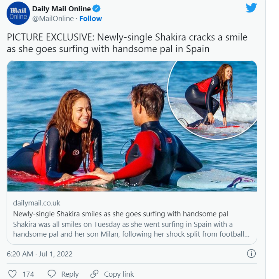
Task: Click the 174 likes count
Action: coord(28,274)
